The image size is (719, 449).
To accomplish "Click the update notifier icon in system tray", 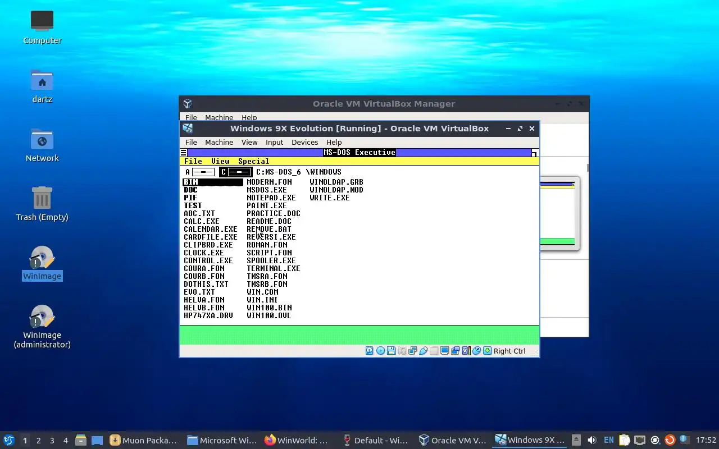I will pos(670,440).
